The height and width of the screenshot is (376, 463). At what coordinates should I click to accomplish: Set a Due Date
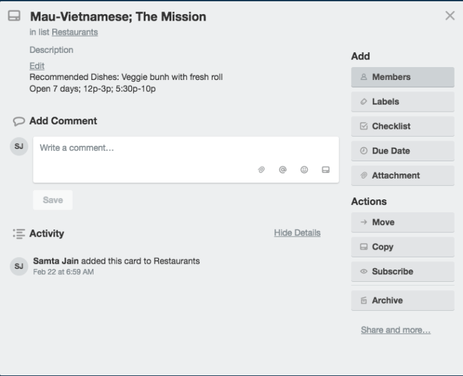pyautogui.click(x=402, y=151)
